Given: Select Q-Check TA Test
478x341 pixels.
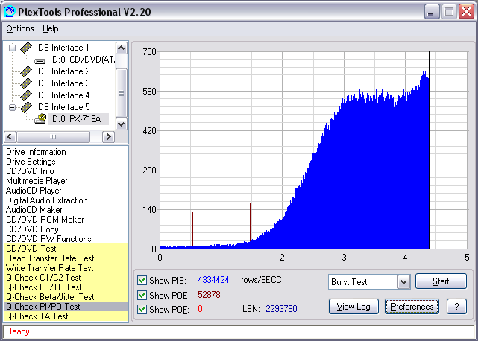Looking at the screenshot, I should 66,316.
